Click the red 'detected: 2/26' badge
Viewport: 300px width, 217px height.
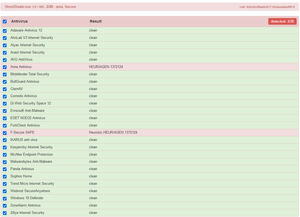point(282,21)
